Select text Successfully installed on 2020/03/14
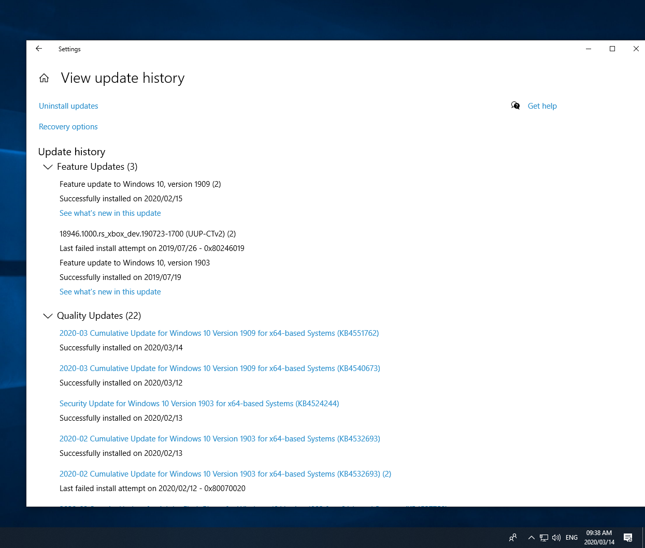 tap(121, 348)
